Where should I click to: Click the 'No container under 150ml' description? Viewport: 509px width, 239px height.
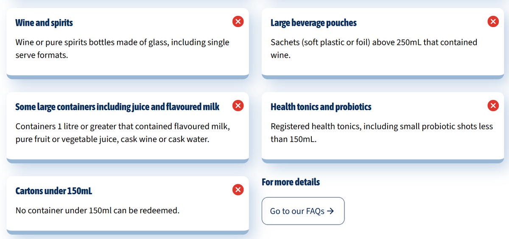click(97, 211)
